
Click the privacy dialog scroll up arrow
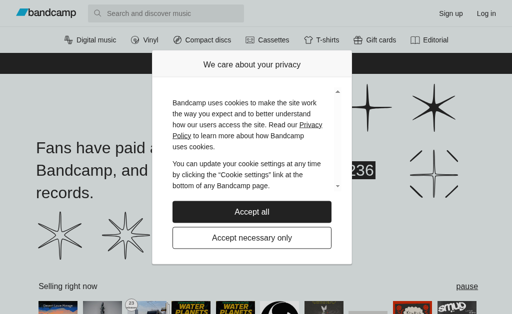pos(337,92)
